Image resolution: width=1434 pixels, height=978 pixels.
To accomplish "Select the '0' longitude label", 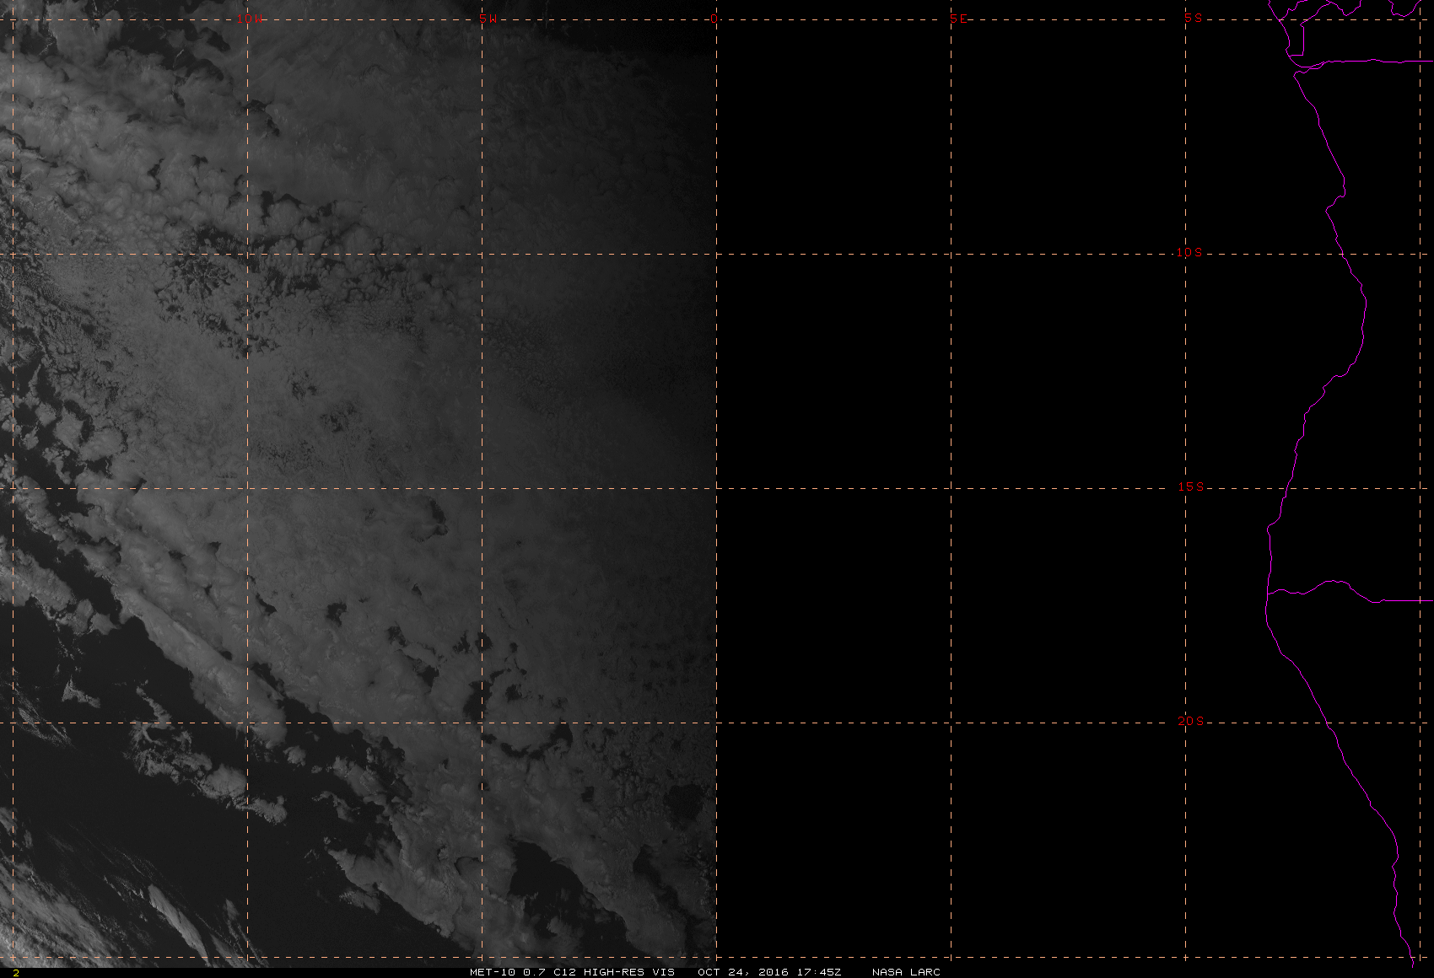I will (x=714, y=19).
